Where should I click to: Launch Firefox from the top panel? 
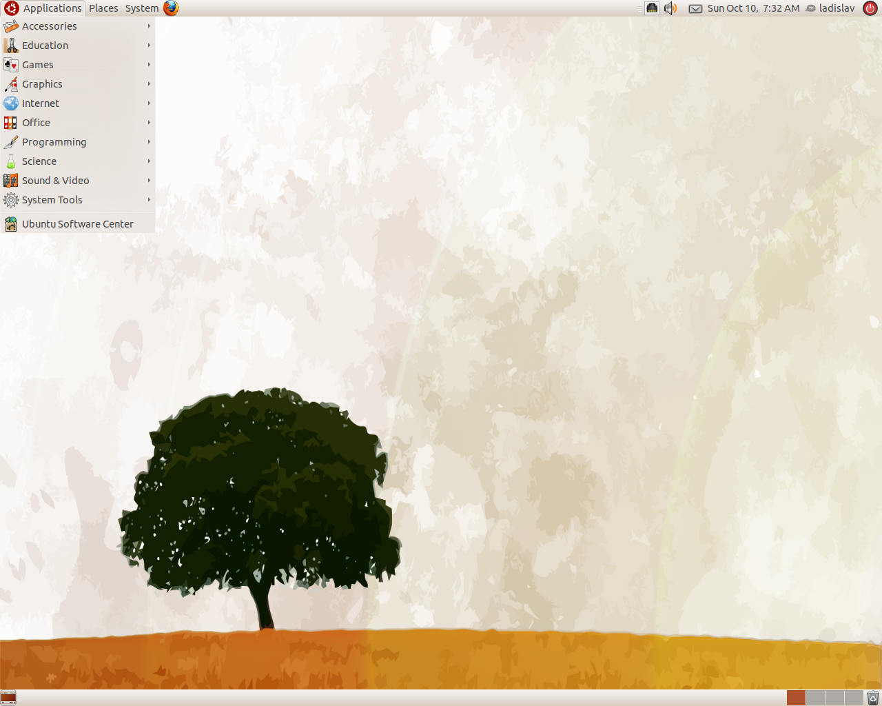point(171,8)
